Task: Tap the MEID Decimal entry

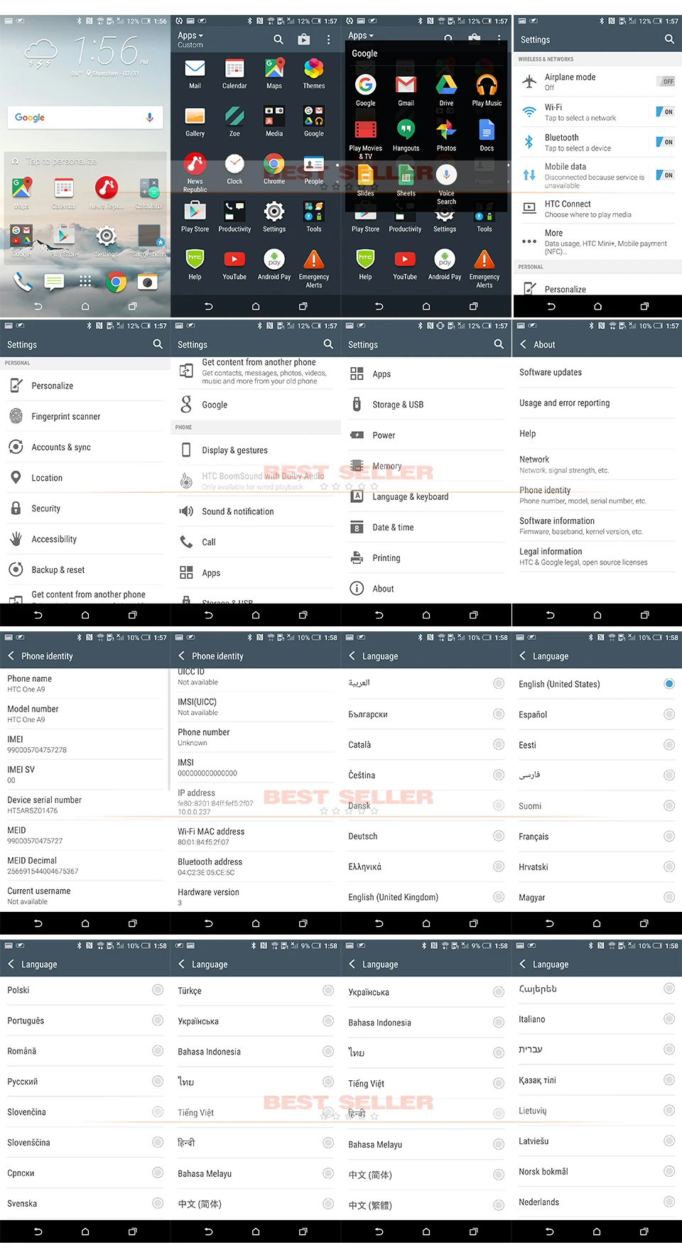Action: point(85,865)
